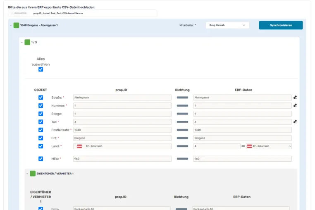Click the prop.ID Postleitzahl field 1040

(122, 130)
